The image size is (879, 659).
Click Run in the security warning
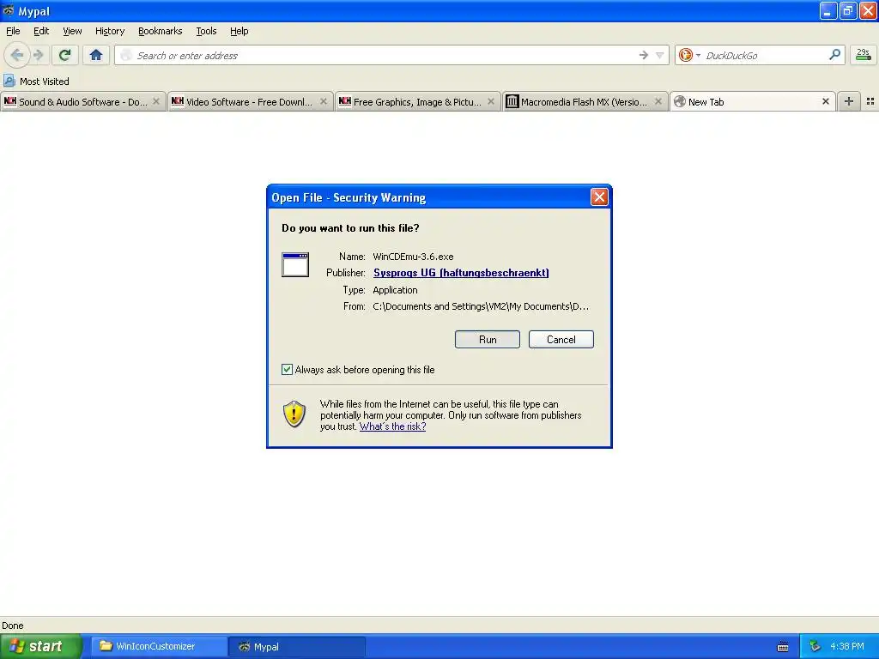488,340
